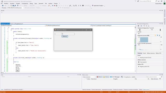Toggle the yellow marker in memory graph header
The width and height of the screenshot is (166, 93).
click(x=155, y=36)
